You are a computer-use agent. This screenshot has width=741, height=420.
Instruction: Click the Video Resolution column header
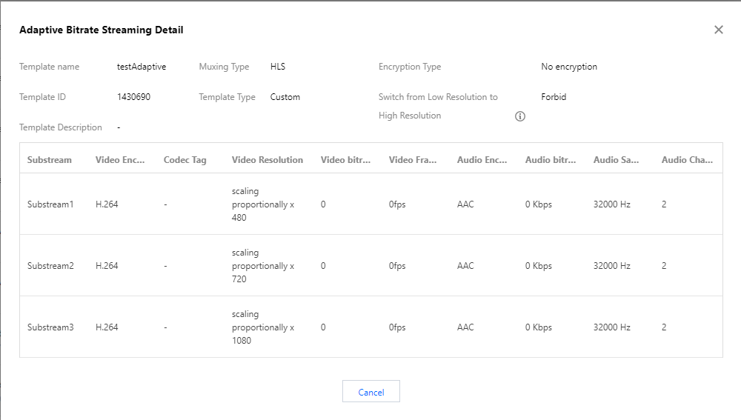click(268, 160)
